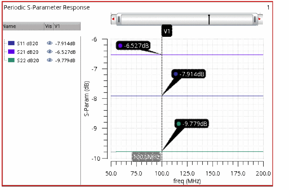The width and height of the screenshot is (289, 190).
Task: Click the S-Param (dB) y-axis label
Action: [x=86, y=99]
